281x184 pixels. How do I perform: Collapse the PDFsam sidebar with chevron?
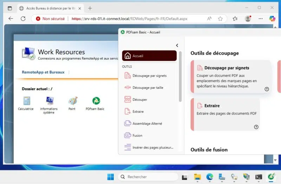click(x=177, y=45)
